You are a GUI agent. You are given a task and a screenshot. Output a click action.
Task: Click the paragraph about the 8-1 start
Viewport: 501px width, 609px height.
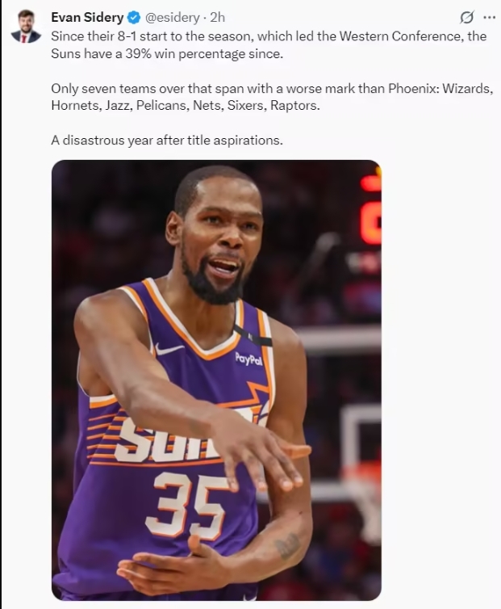click(x=269, y=44)
